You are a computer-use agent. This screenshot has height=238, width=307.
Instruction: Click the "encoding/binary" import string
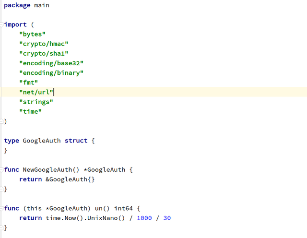(51, 73)
